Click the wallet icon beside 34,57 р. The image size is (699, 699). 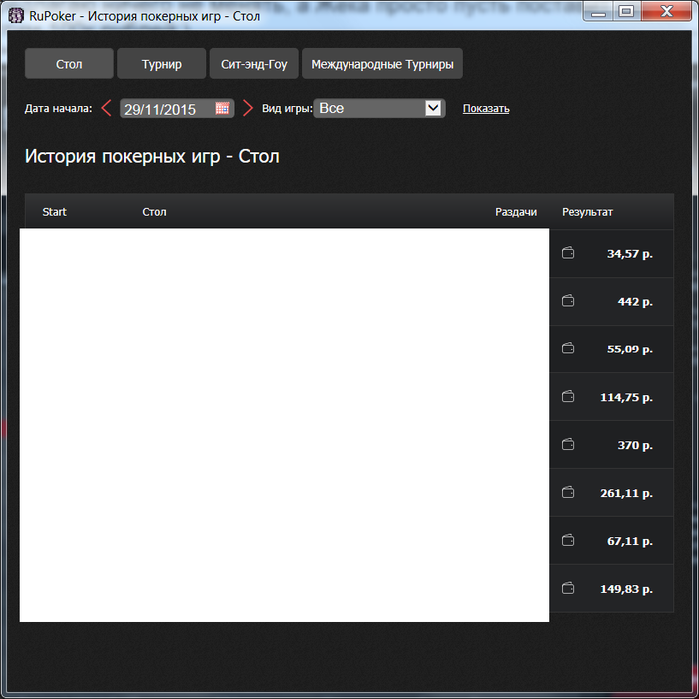[x=568, y=253]
